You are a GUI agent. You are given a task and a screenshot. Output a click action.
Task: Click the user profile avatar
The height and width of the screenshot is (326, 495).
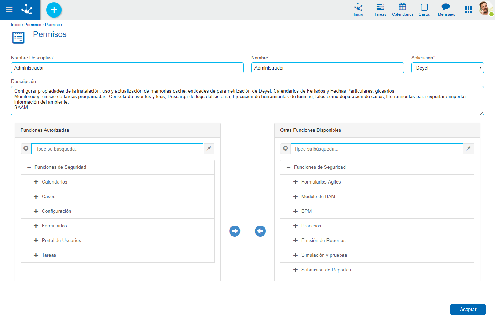pyautogui.click(x=485, y=8)
